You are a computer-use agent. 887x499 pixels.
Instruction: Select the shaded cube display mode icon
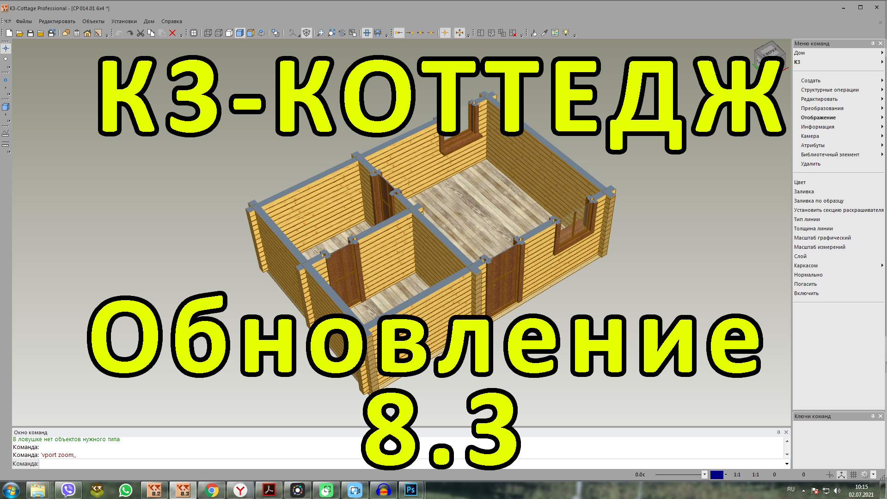point(239,33)
